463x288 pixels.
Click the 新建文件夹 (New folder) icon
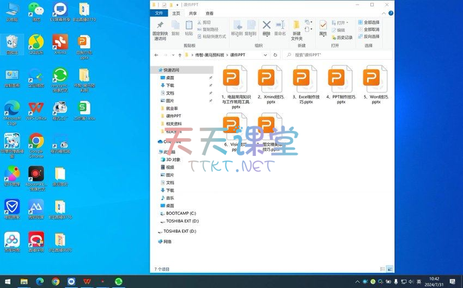click(296, 30)
